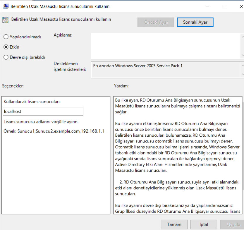Click the text 'En azından Windows Server 2003 Service Pack 1'
The height and width of the screenshot is (230, 244).
coord(138,66)
